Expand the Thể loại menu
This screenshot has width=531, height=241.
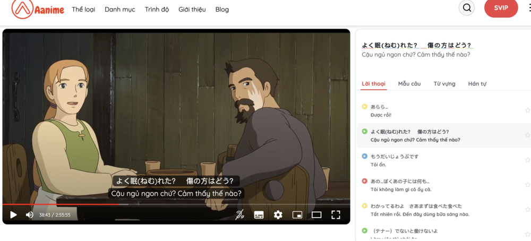(83, 10)
